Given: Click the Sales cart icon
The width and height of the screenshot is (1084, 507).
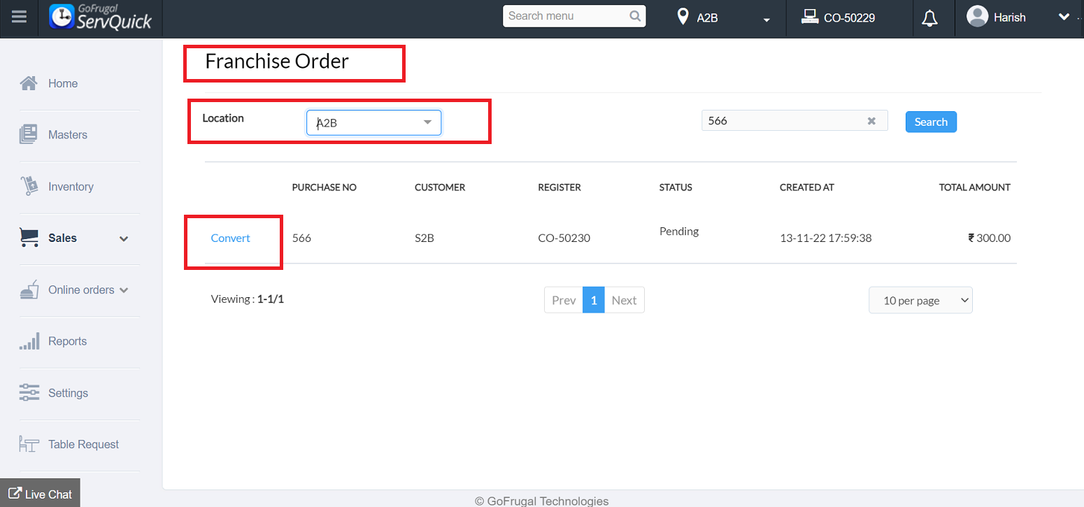Looking at the screenshot, I should click(x=29, y=238).
